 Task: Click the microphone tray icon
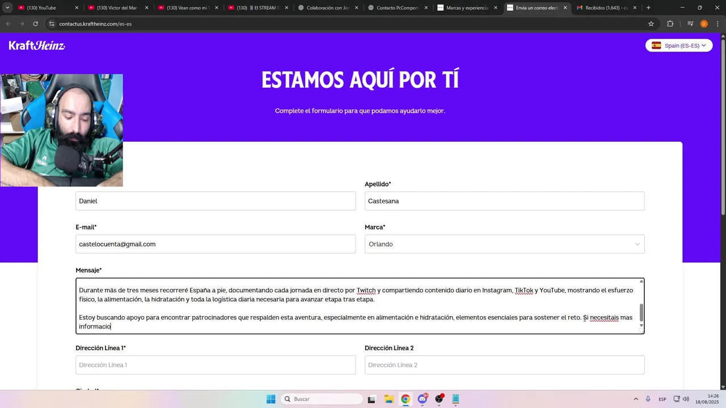[x=648, y=399]
